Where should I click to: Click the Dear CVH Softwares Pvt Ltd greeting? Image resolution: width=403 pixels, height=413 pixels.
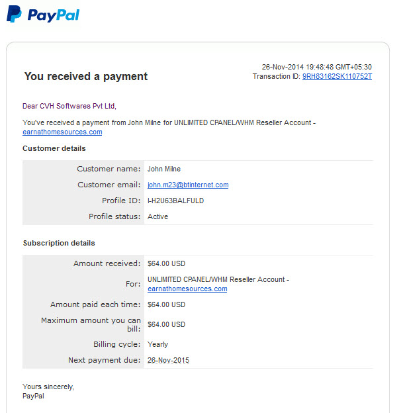tap(69, 106)
